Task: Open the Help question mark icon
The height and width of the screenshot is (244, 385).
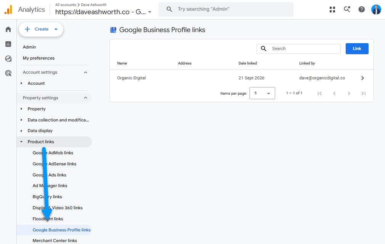Action: pyautogui.click(x=361, y=9)
